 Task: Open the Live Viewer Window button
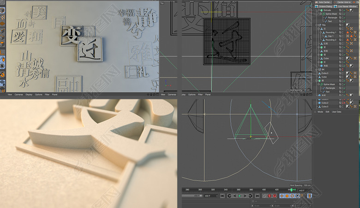[346, 6]
